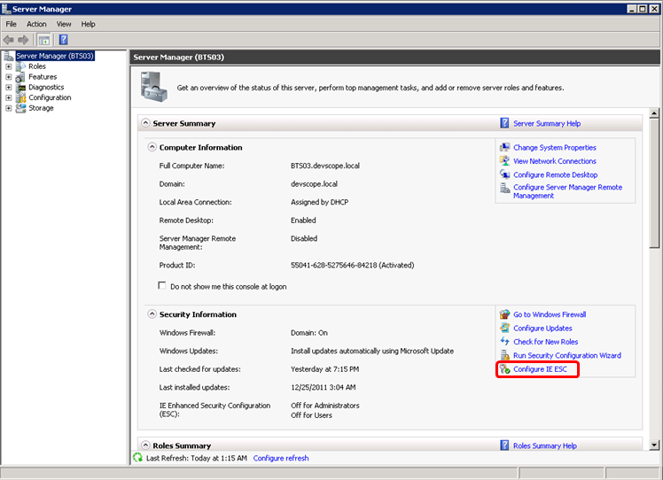This screenshot has width=663, height=480.
Task: Click the vertical scrollbar thumb
Action: point(654,183)
